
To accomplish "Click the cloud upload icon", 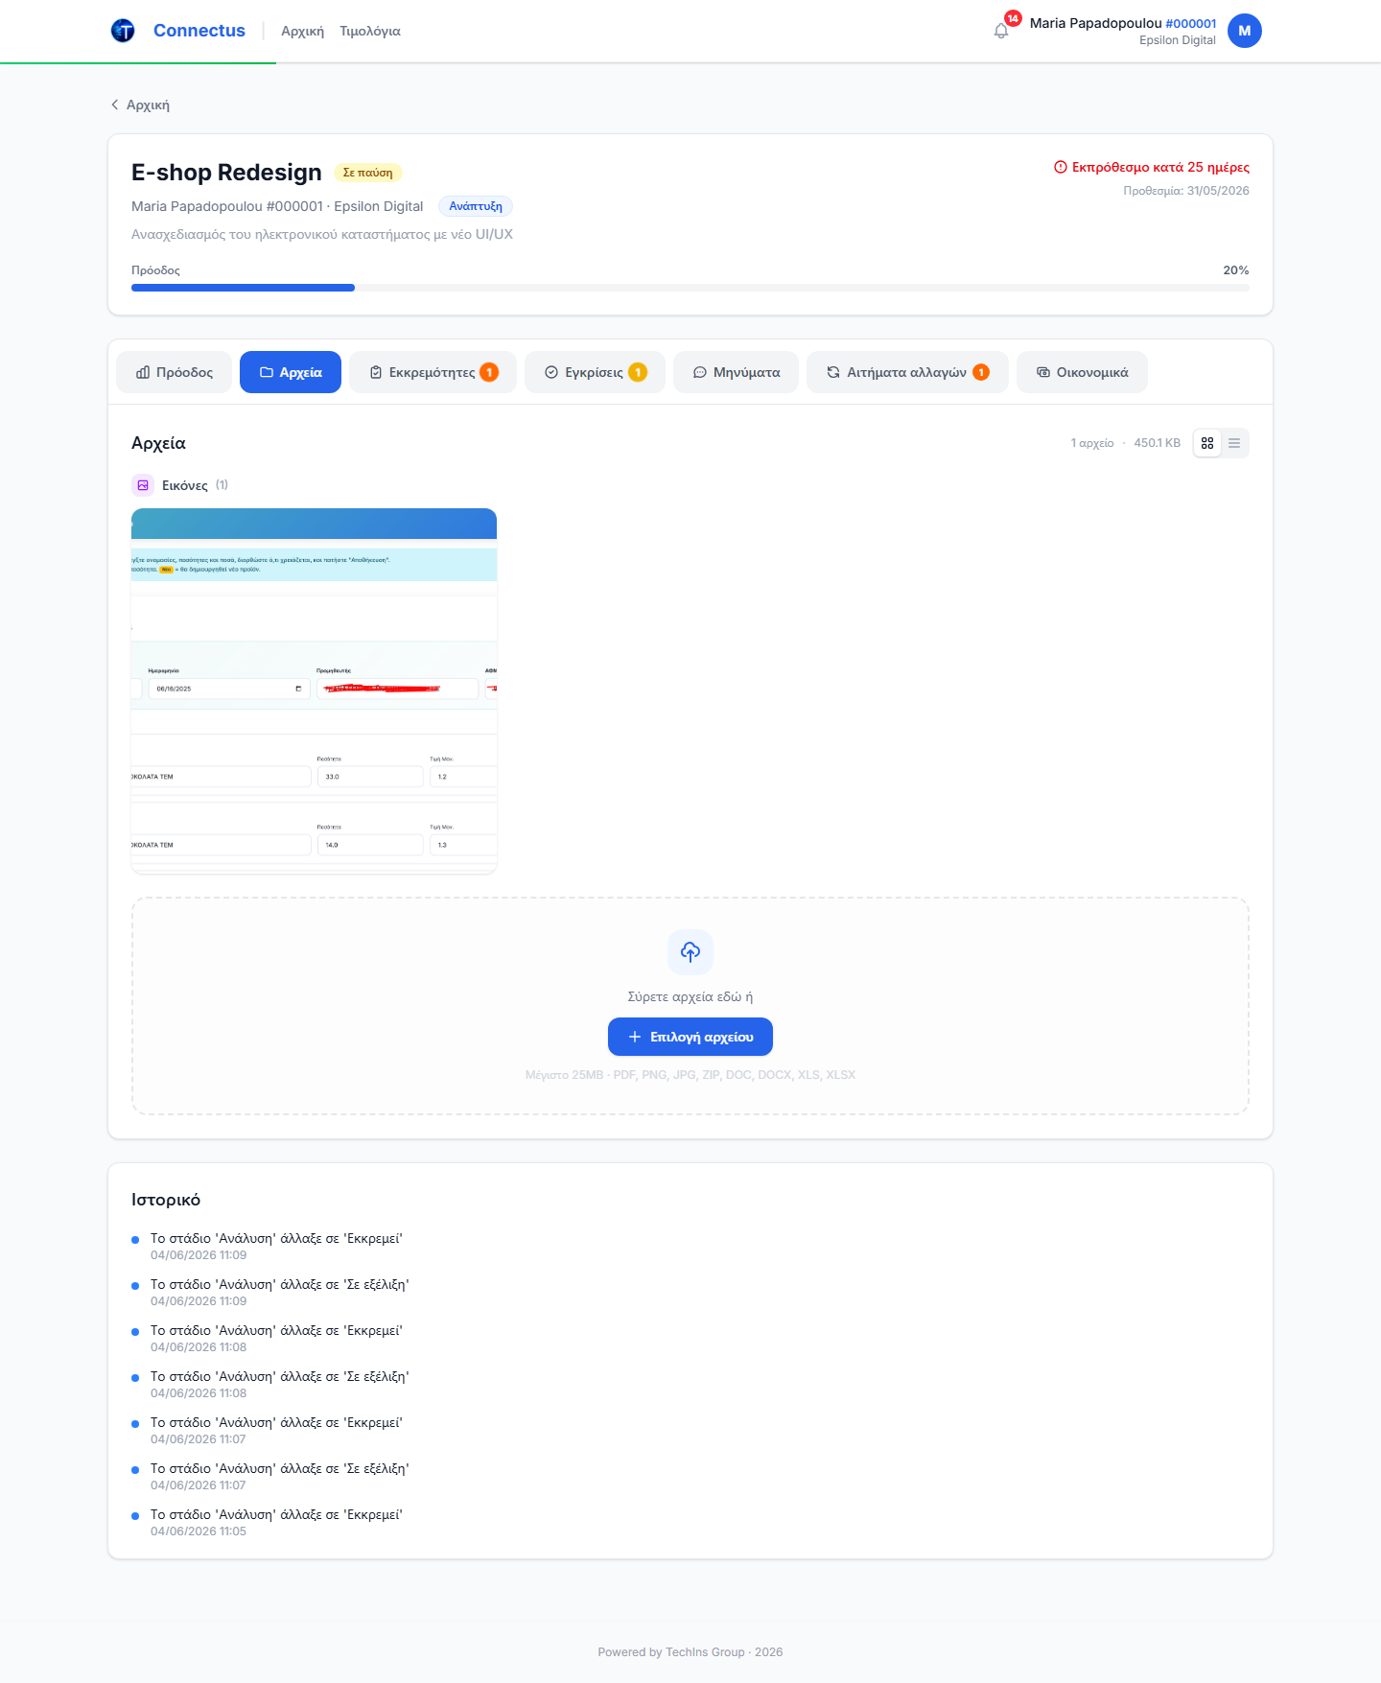I will tap(690, 951).
